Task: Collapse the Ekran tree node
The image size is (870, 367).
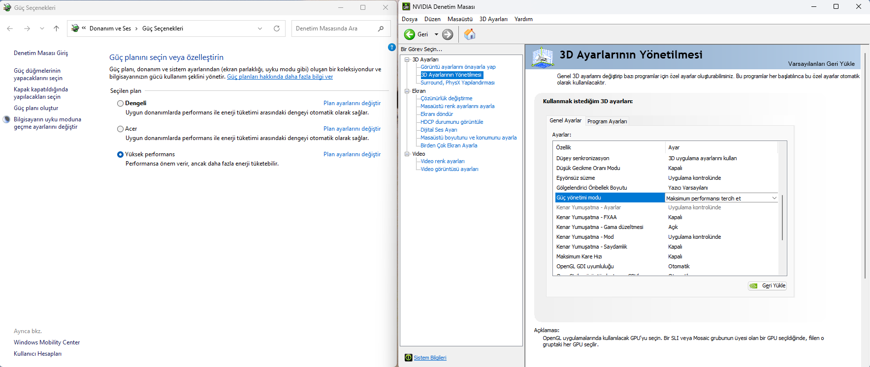Action: [407, 91]
